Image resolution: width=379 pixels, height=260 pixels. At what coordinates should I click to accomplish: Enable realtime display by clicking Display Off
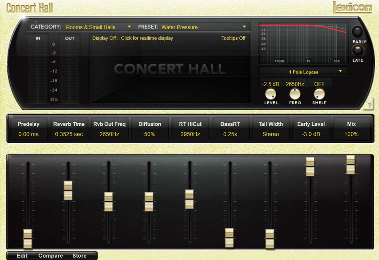[132, 38]
